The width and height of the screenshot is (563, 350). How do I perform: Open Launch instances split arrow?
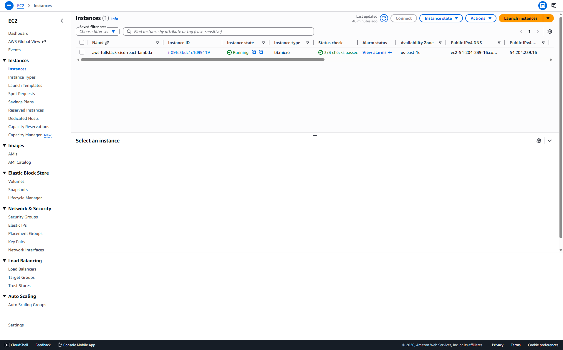point(548,18)
